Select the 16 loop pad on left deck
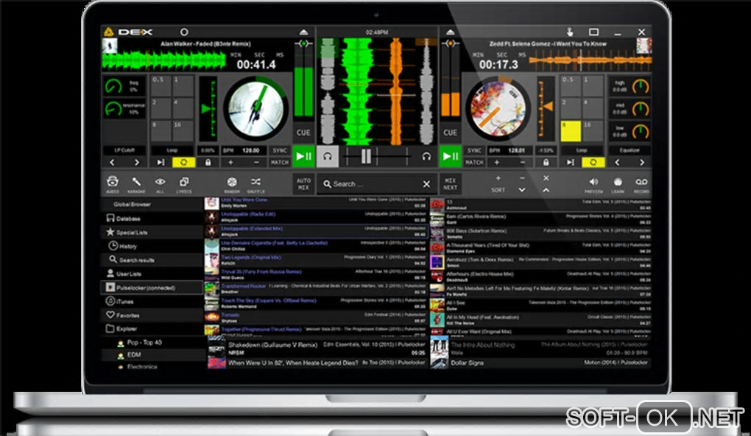Screen dimensions: 751x436 [x=183, y=131]
